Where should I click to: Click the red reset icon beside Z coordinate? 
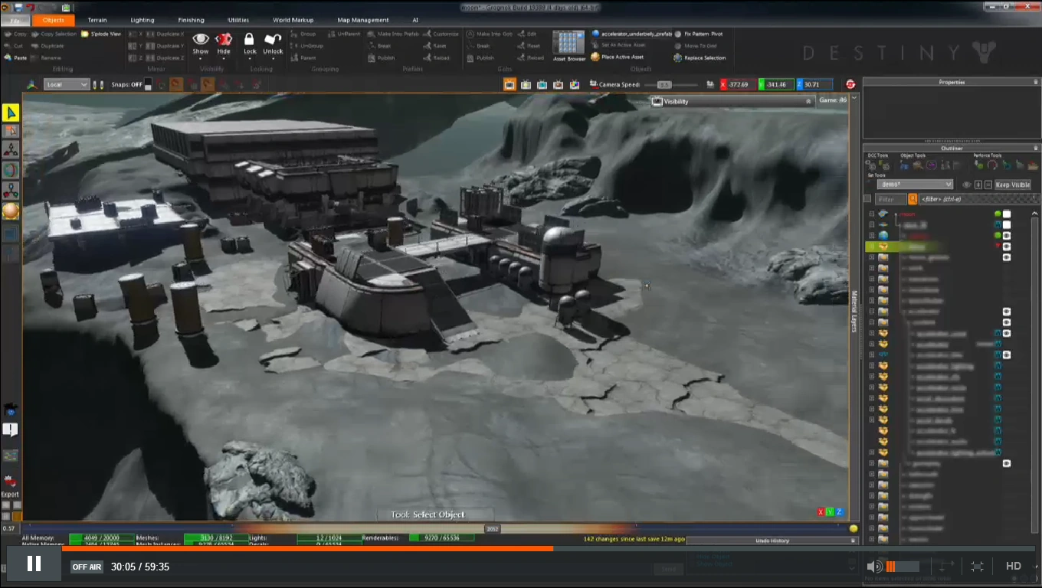[850, 84]
